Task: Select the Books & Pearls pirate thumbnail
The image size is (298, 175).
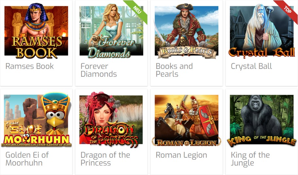Action: 187,31
